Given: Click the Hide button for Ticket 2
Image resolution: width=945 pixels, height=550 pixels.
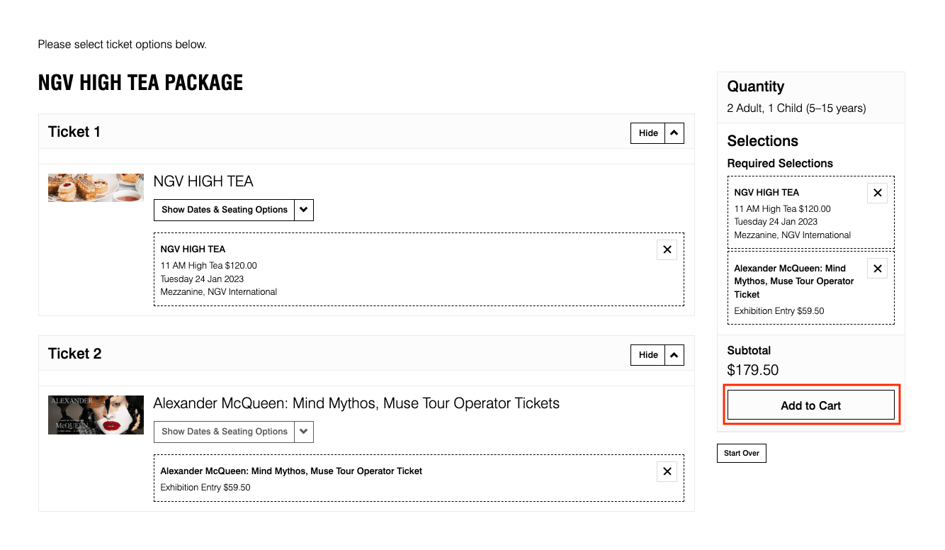Looking at the screenshot, I should click(648, 355).
